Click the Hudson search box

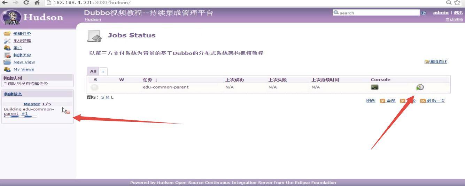376,13
